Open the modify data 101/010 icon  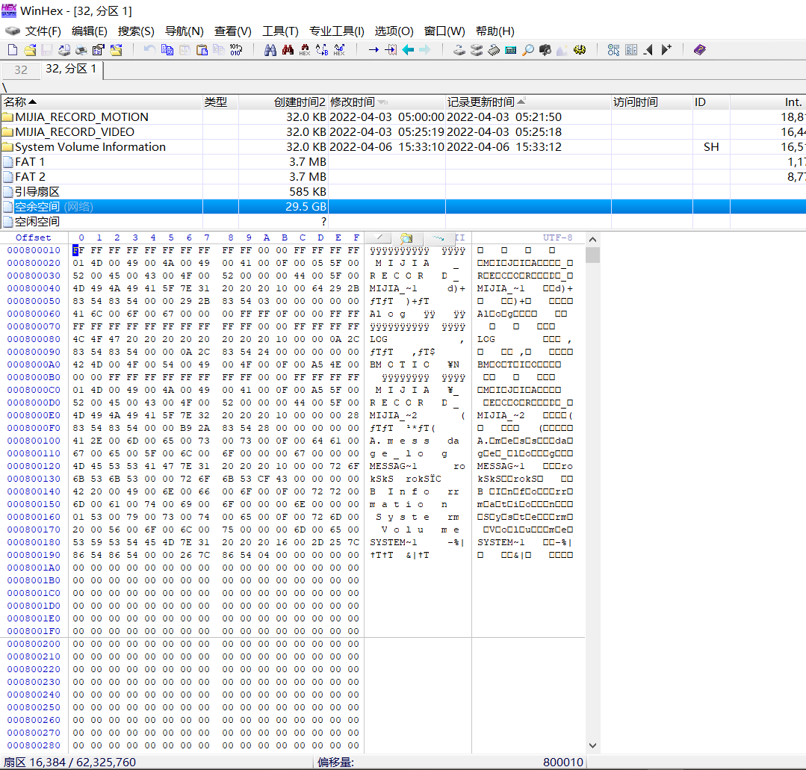(236, 50)
